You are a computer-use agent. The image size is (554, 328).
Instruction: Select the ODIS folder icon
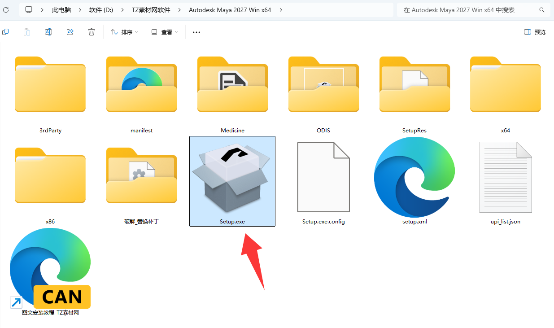pos(323,84)
